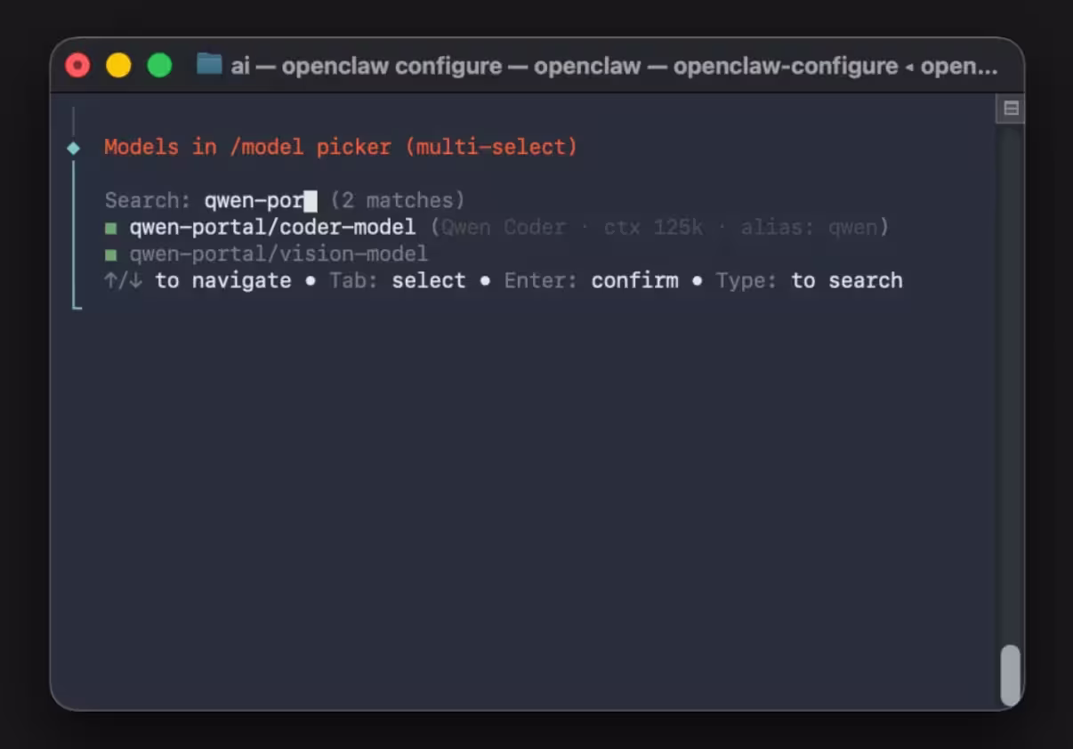Click the "Tab: select" hint
The image size is (1073, 749).
(397, 281)
